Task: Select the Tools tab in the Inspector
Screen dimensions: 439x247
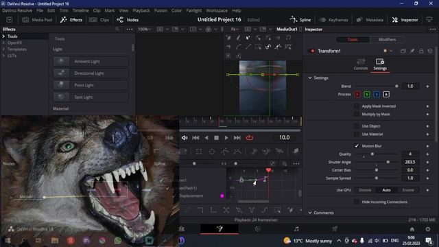Action: pyautogui.click(x=353, y=40)
